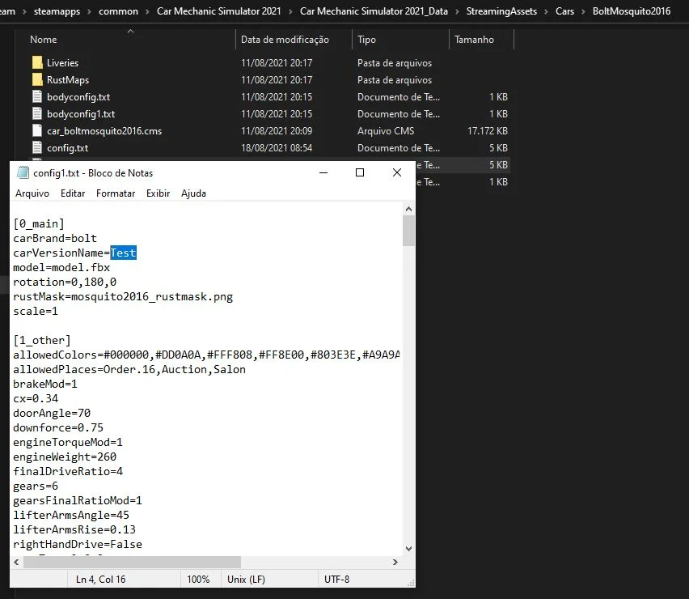Viewport: 689px width, 599px height.
Task: Expand the chevron after steamapps breadcrumb
Action: tap(89, 11)
